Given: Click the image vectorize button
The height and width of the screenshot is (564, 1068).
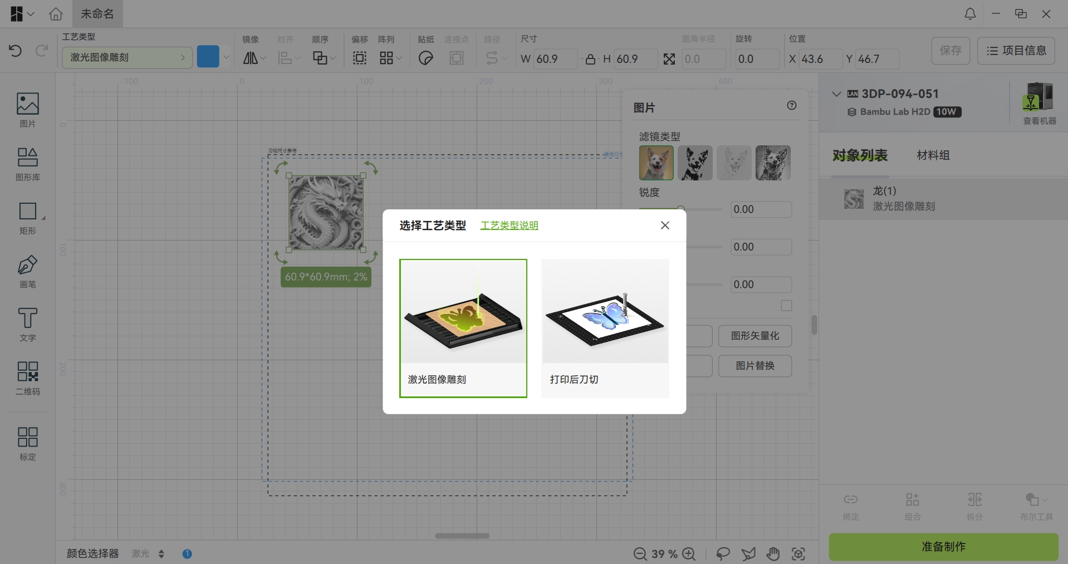Looking at the screenshot, I should [x=755, y=336].
